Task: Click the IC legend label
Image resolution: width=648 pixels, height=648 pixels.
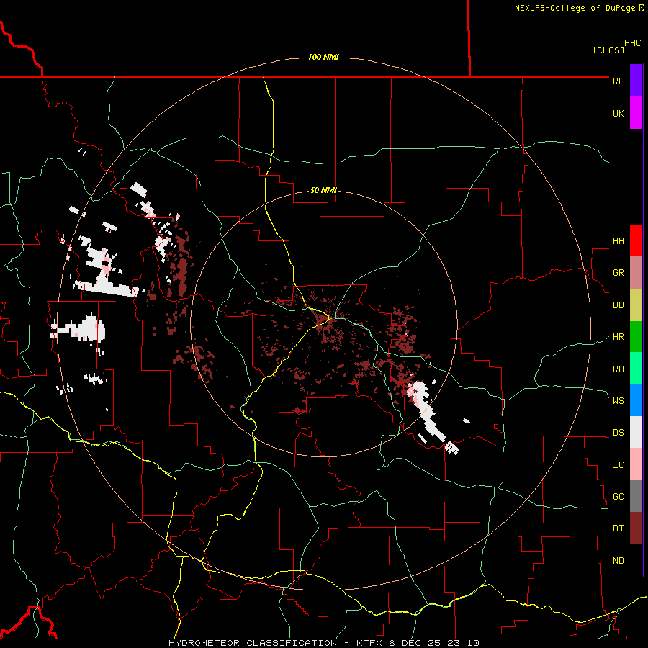Action: tap(618, 465)
